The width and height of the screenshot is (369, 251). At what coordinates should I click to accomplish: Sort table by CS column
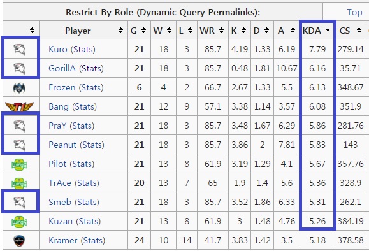359,31
